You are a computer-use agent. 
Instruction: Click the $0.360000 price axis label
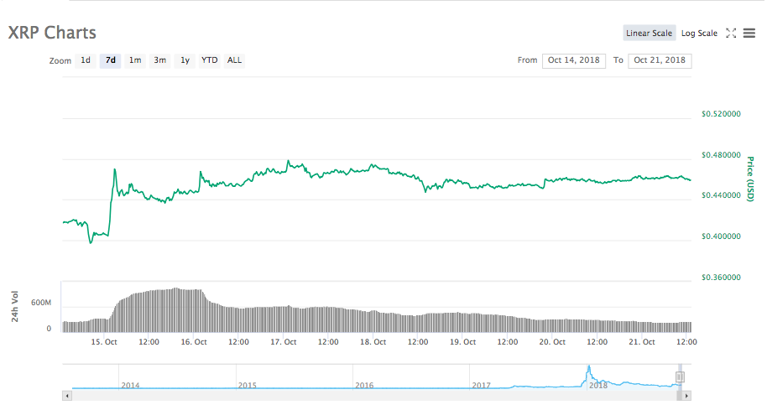click(721, 278)
